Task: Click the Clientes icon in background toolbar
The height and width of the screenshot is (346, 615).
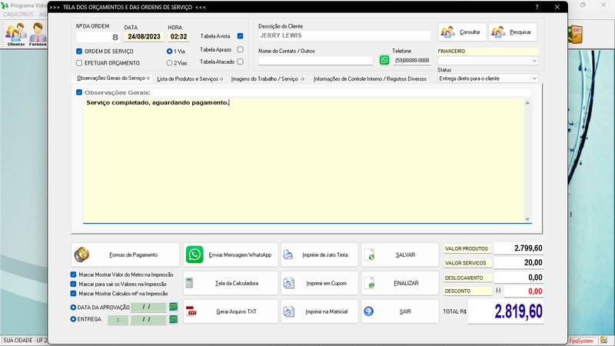Action: coord(16,35)
